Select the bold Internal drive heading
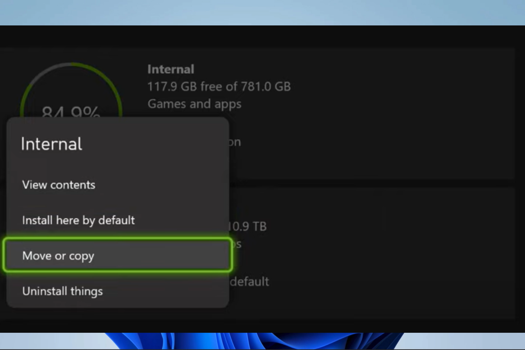Screen dimensions: 525x350 point(171,69)
